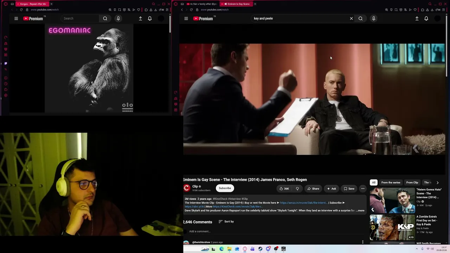Open account avatar menu in right window
The height and width of the screenshot is (253, 450).
click(x=437, y=19)
